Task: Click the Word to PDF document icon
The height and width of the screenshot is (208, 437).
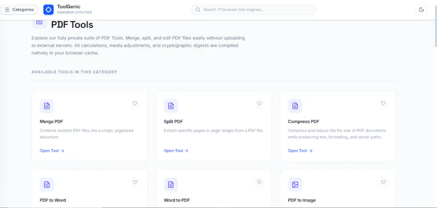Action: pos(171,185)
